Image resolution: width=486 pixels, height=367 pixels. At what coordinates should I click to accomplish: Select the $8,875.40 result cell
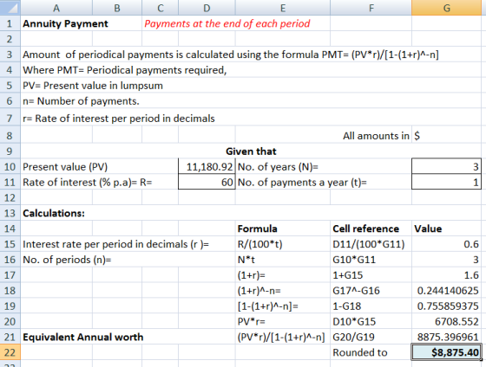446,352
